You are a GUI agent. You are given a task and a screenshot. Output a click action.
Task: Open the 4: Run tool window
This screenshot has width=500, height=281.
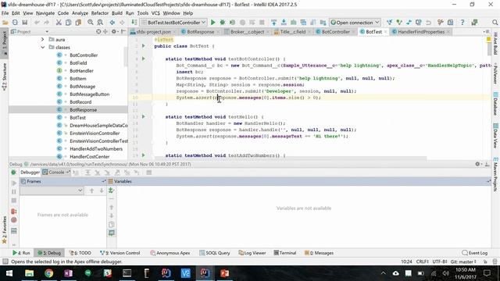tap(21, 253)
